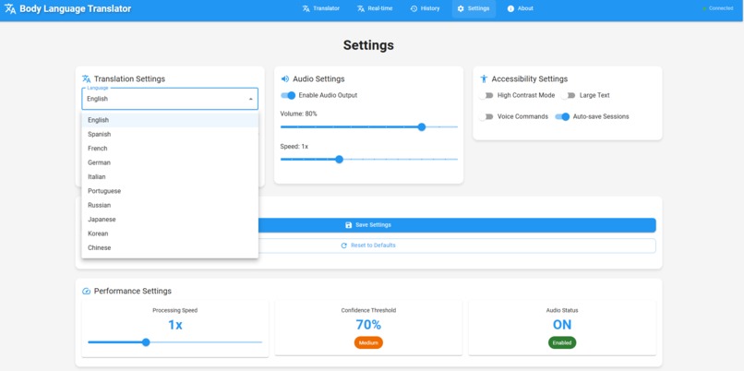
Task: Choose Korean from the dropdown
Action: 170,233
